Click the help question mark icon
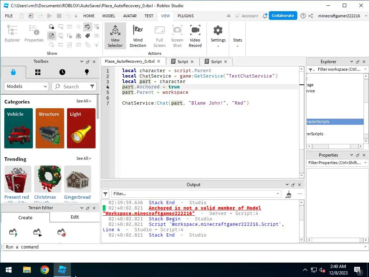The height and width of the screenshot is (277, 369). pos(303,16)
